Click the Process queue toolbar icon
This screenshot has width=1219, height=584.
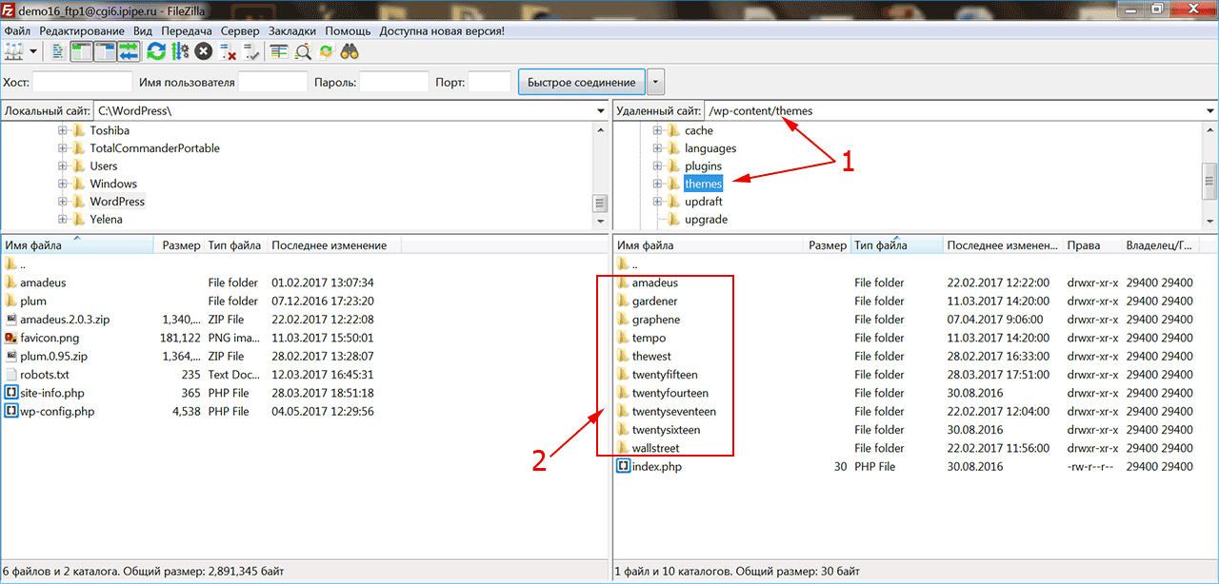(179, 51)
